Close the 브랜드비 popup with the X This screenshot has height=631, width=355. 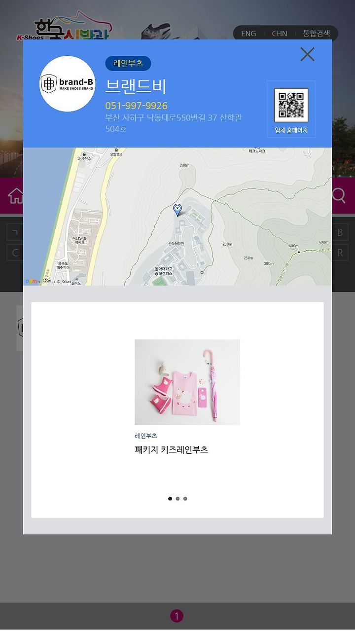(307, 54)
